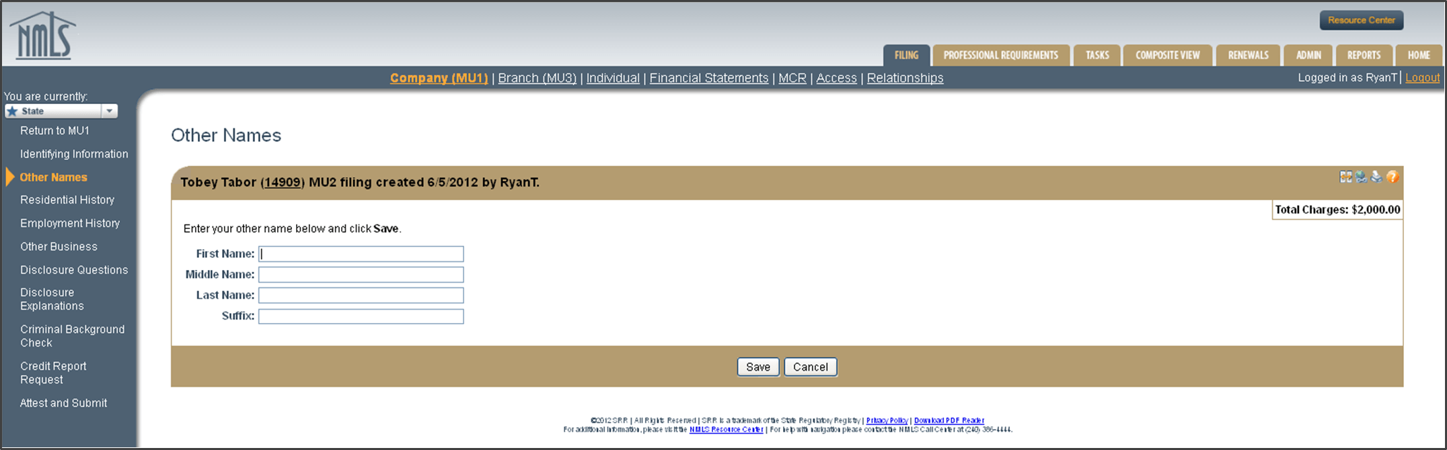
Task: Open Criminal Background Check in sidebar
Action: [x=72, y=336]
